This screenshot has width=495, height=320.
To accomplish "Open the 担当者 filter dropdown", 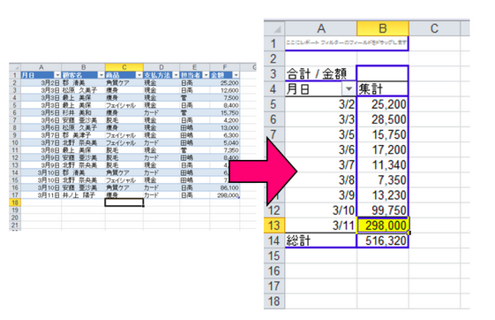I will tap(206, 75).
